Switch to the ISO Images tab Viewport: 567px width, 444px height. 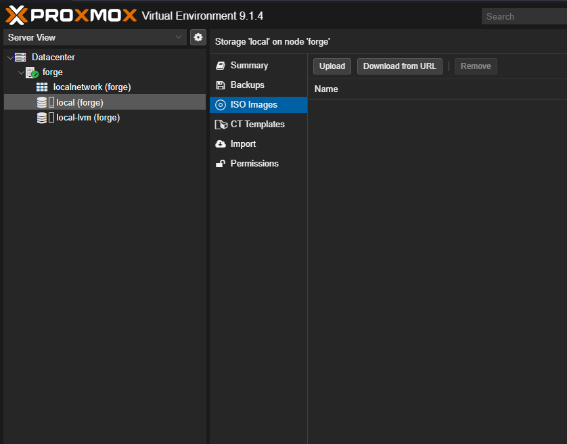(x=253, y=105)
